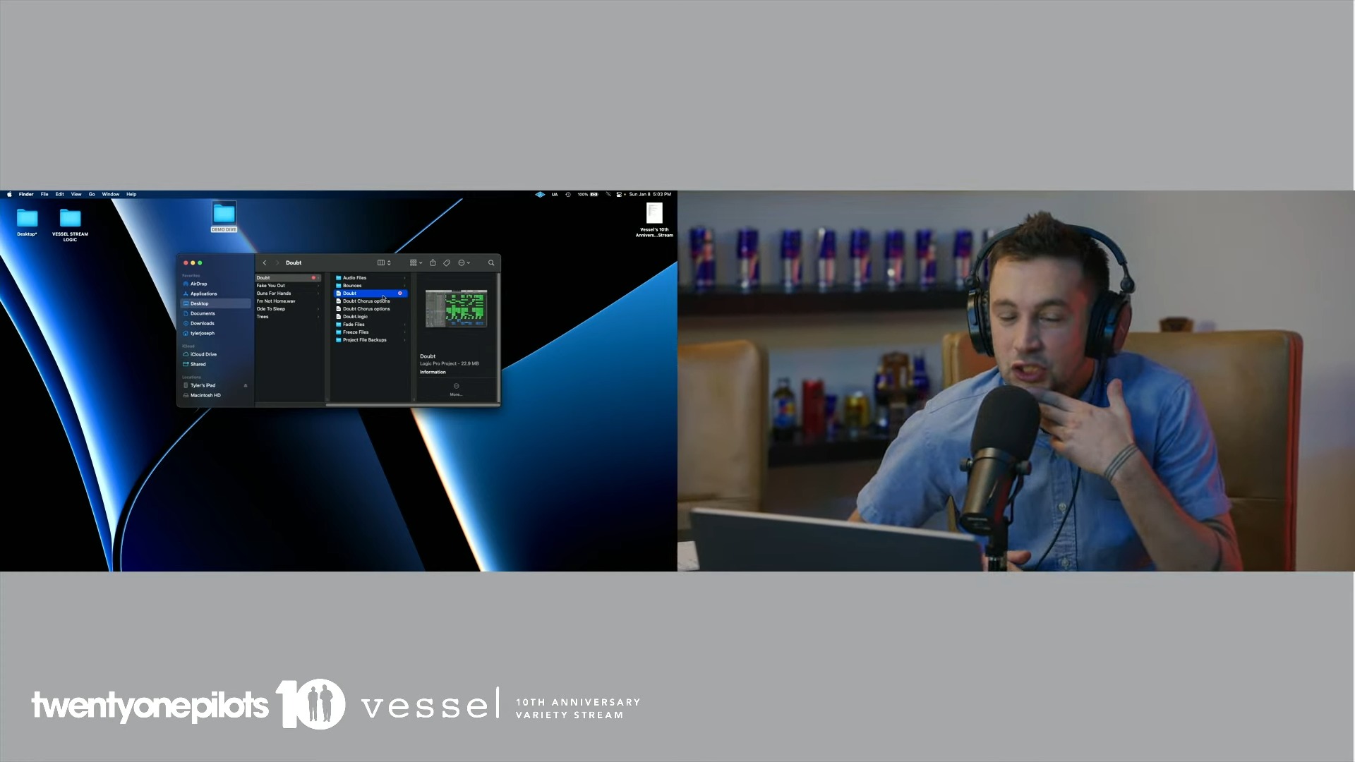Eject Tyler's iPad from sidebar
Viewport: 1355px width, 762px height.
tap(246, 385)
